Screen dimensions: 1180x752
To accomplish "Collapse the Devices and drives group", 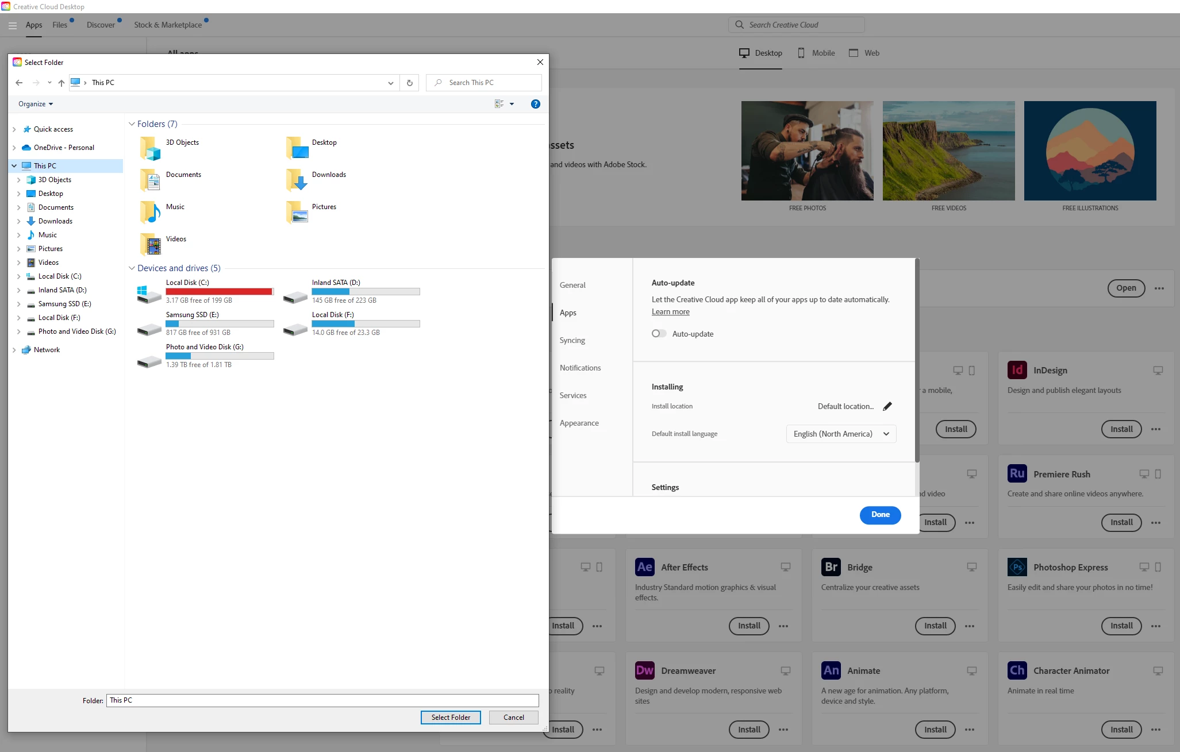I will [x=132, y=268].
